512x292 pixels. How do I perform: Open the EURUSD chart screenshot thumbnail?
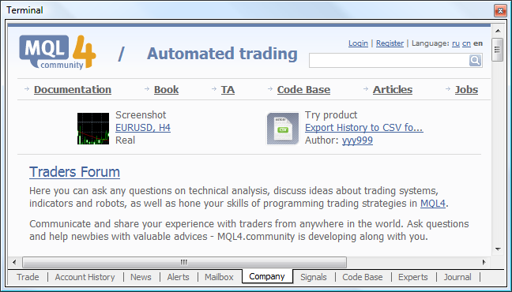(x=93, y=129)
